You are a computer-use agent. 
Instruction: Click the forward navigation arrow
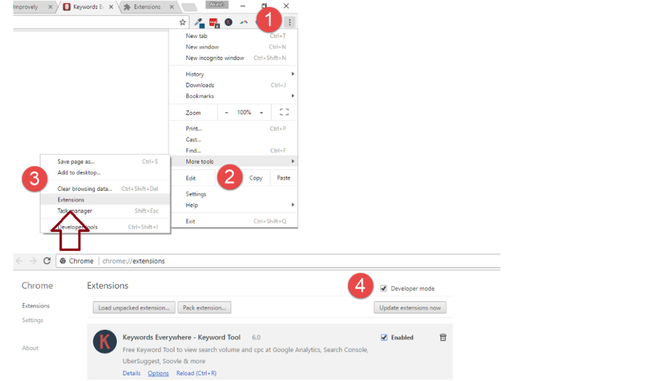point(33,261)
